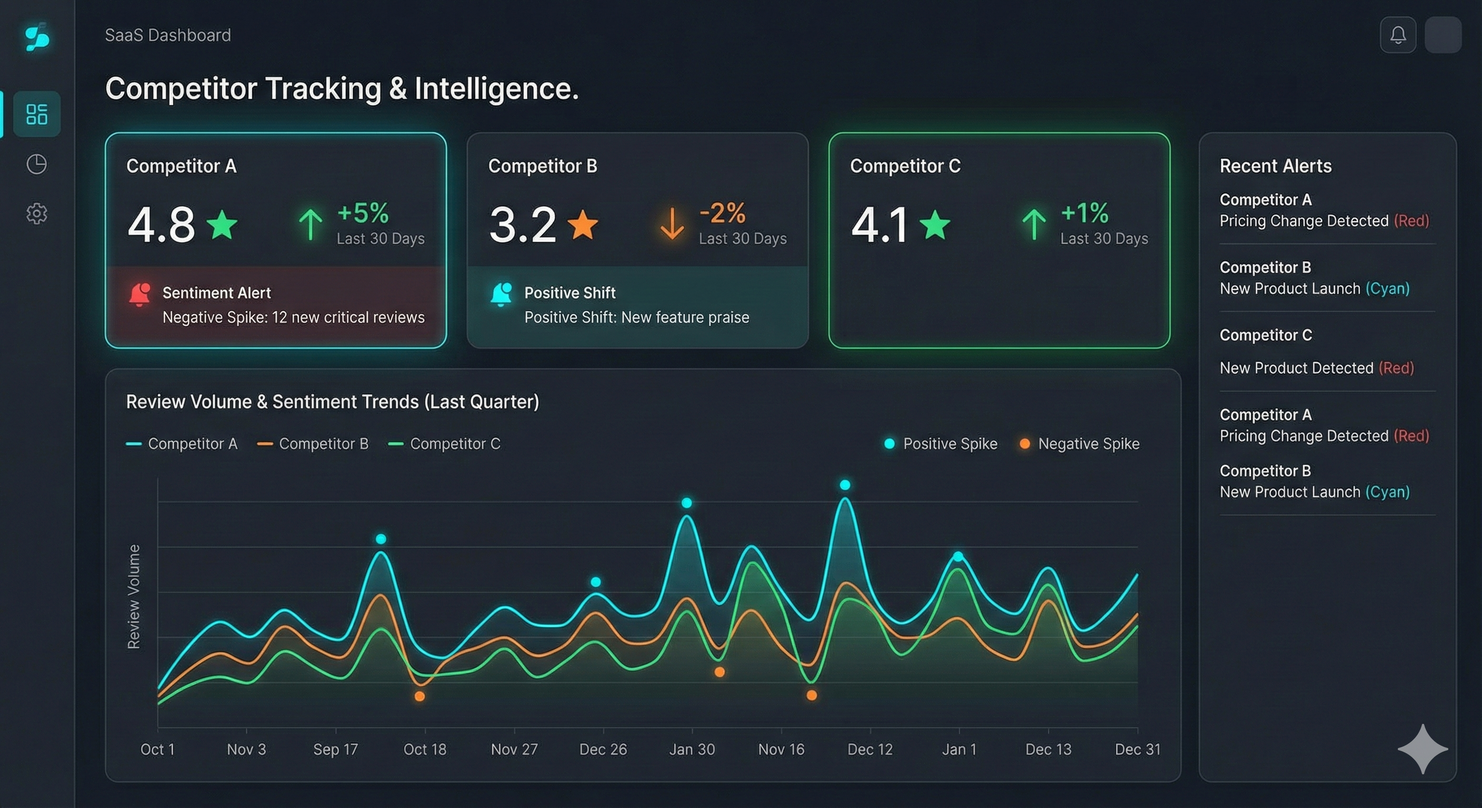Click the teal app logo at top left

coord(36,37)
